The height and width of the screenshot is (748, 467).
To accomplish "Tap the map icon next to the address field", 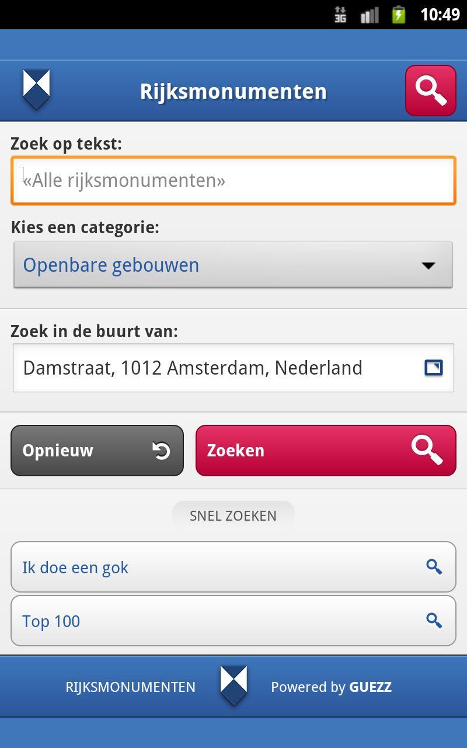I will 433,368.
